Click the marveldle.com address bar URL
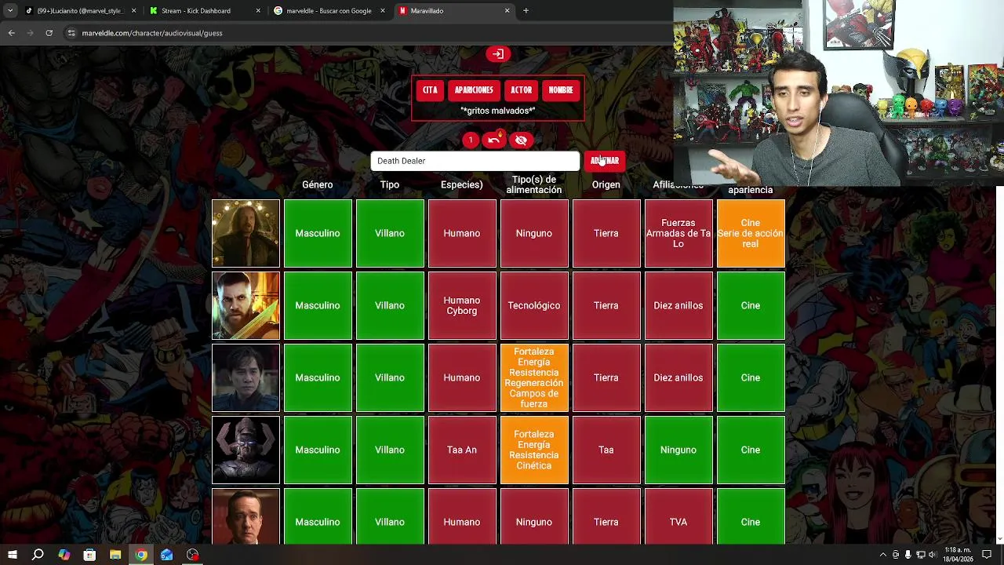The image size is (1004, 565). pos(152,33)
